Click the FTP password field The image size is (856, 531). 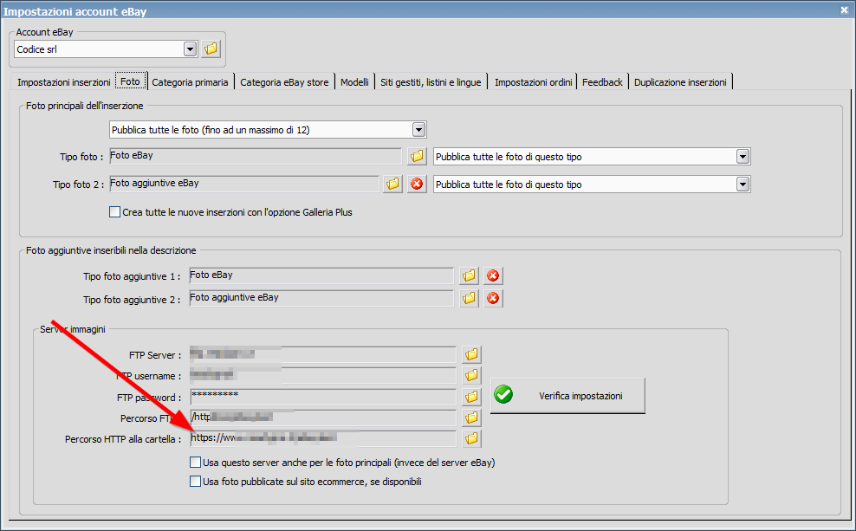pos(322,397)
